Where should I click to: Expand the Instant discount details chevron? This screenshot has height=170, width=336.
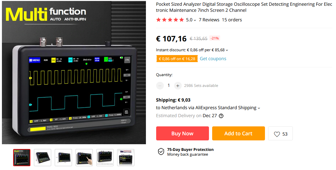click(x=227, y=50)
